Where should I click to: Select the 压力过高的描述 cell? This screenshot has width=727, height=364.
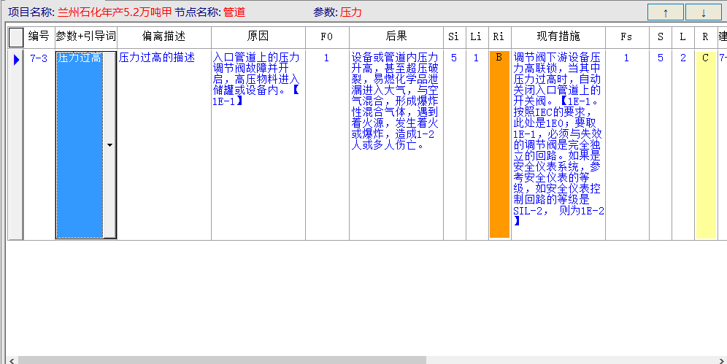coord(164,144)
